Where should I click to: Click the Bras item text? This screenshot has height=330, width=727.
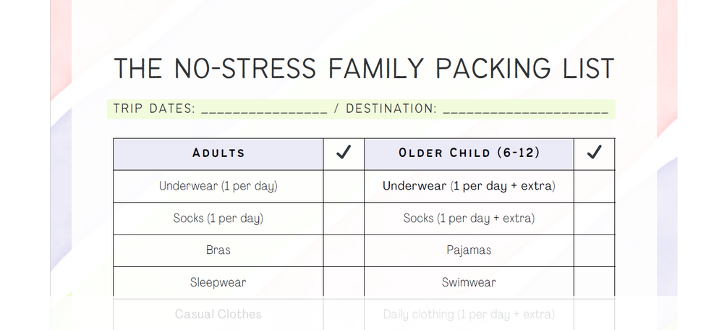tap(218, 250)
